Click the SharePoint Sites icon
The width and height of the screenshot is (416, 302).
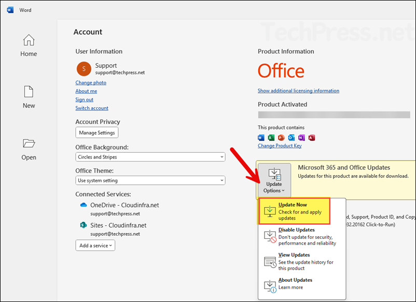84,225
